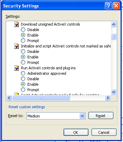Select Disable for Download unsigned ActiveX controls
123x142 pixels.
23,30
